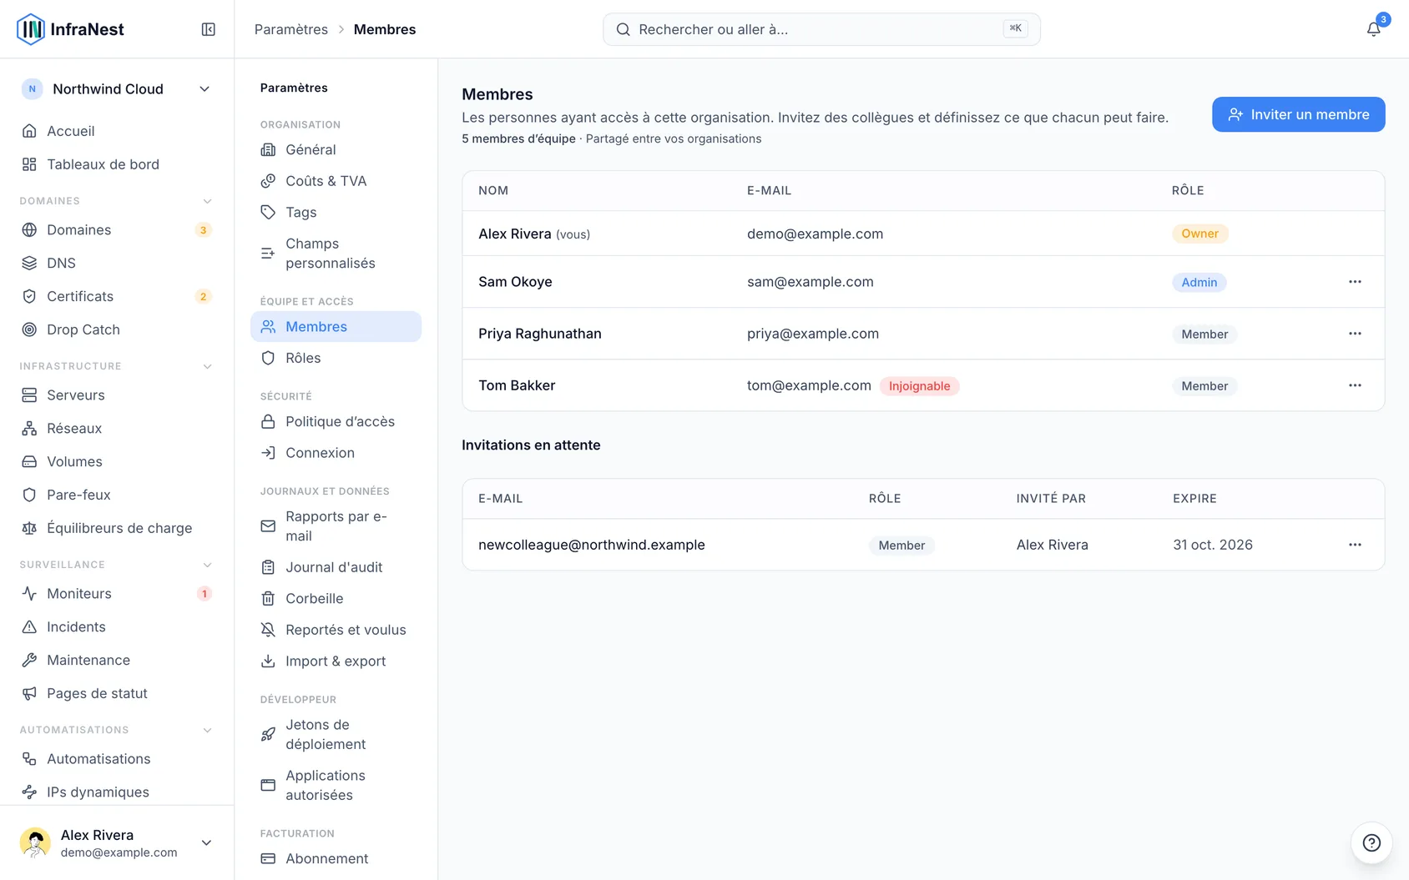This screenshot has width=1409, height=880.
Task: Open the help question mark button
Action: [x=1371, y=842]
